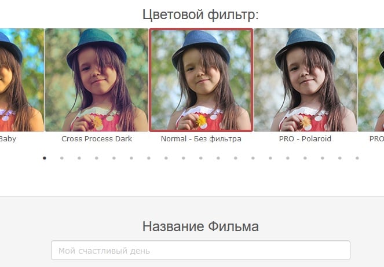Pick the cut-off PRO filter at the right edge
Viewport: 384px width, 267px height.
pos(371,80)
